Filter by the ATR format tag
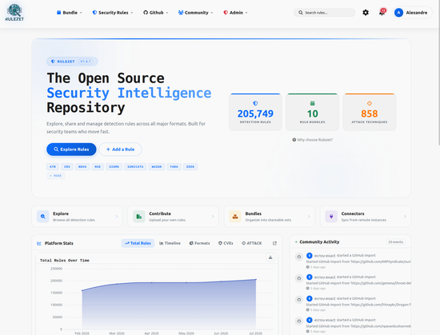 tap(53, 167)
